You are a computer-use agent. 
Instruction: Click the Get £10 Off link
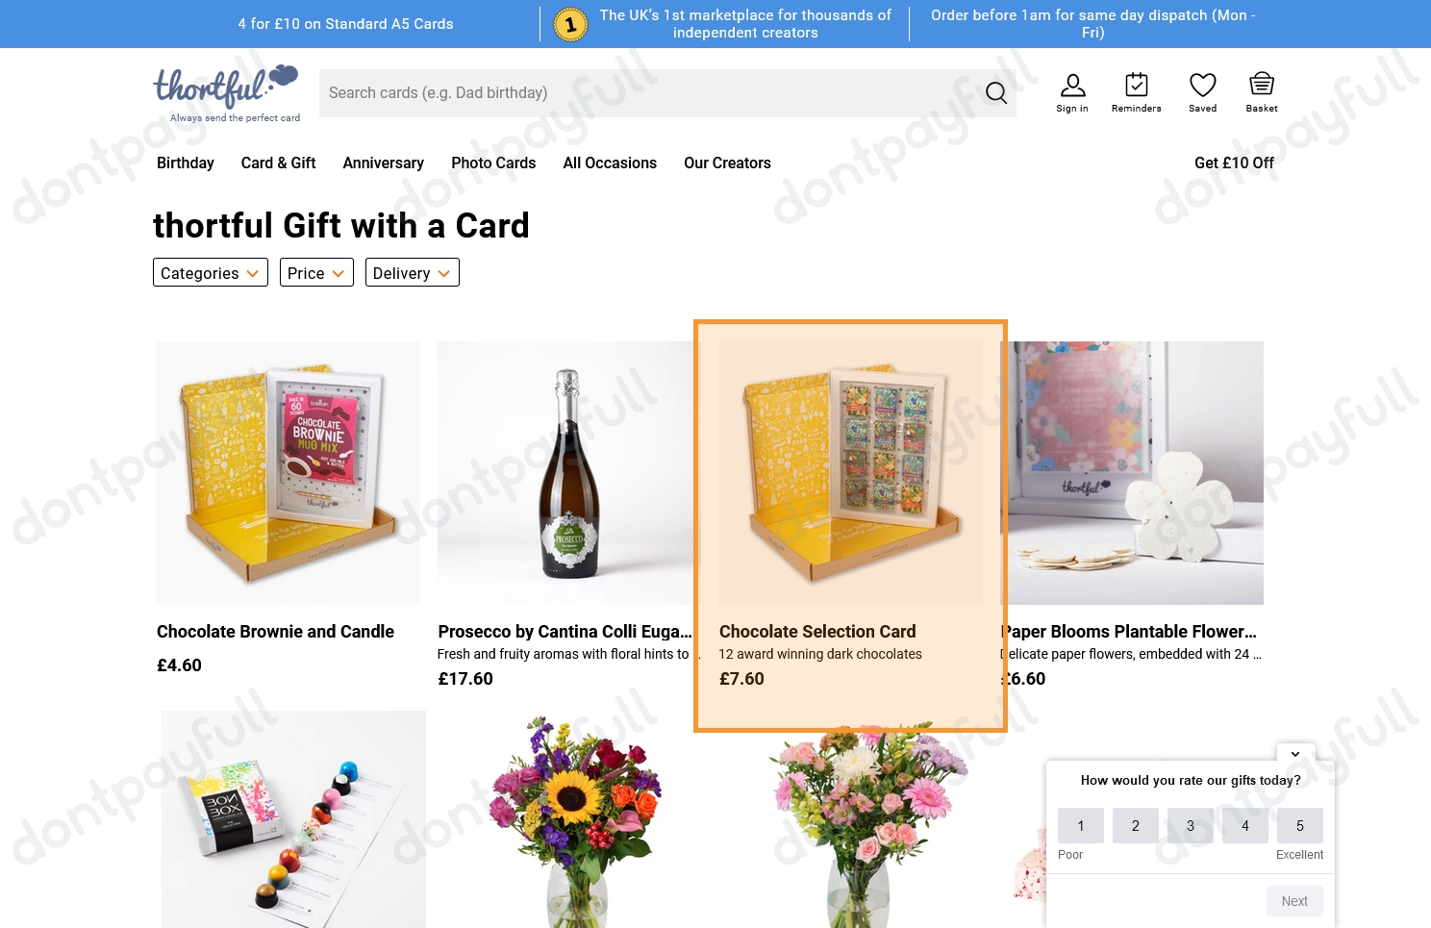[x=1234, y=163]
